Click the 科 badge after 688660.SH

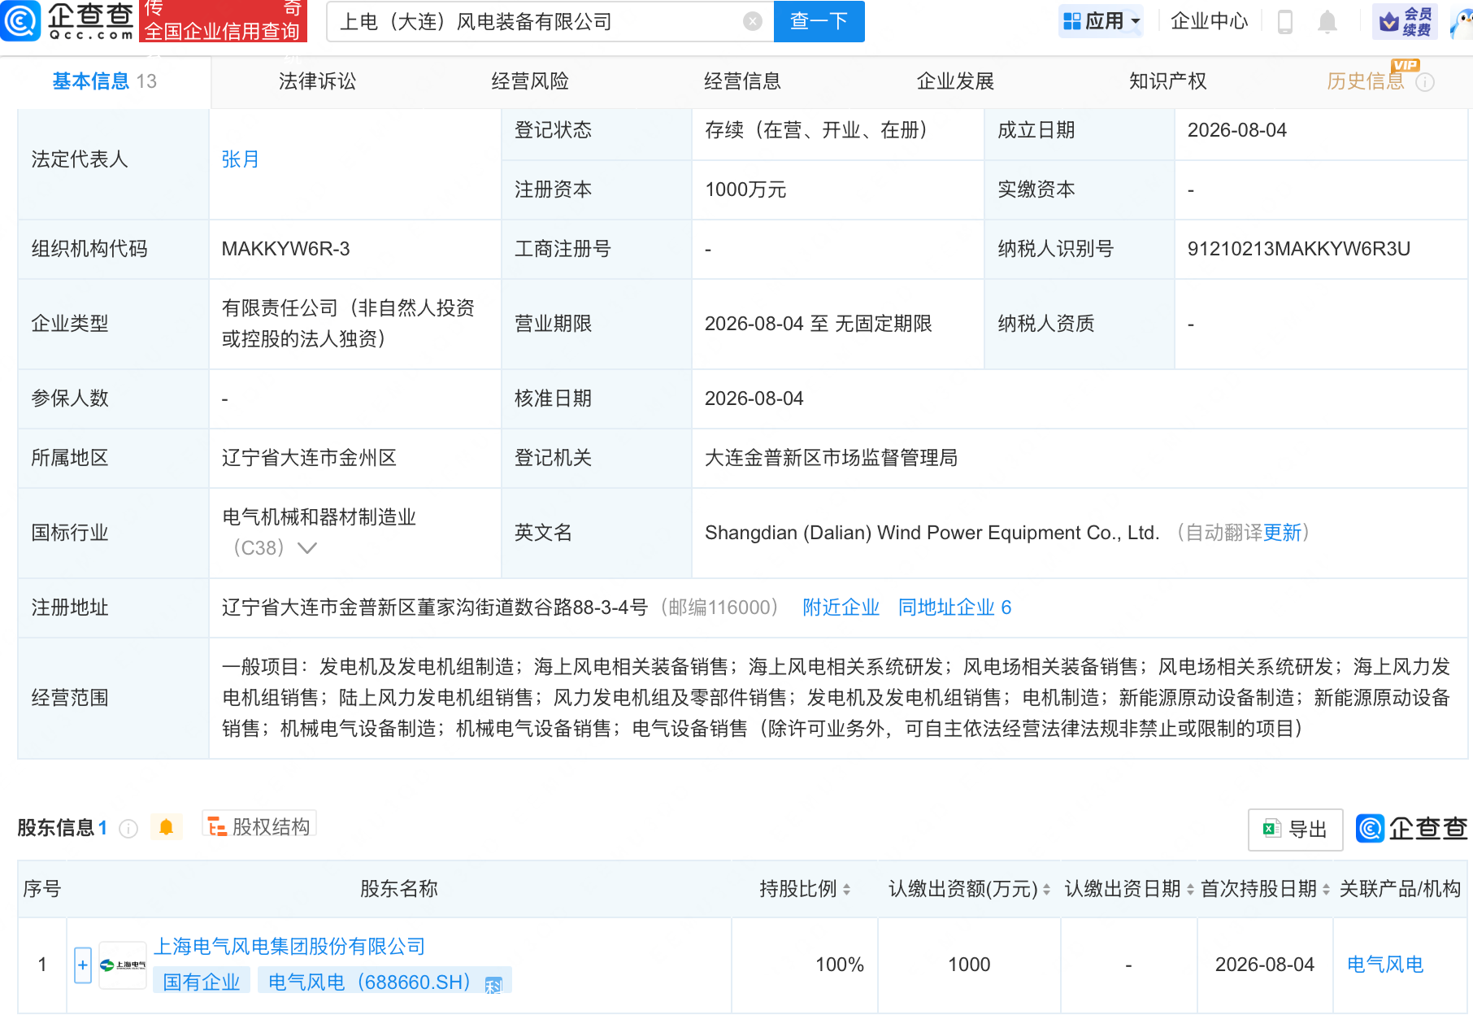[x=493, y=985]
